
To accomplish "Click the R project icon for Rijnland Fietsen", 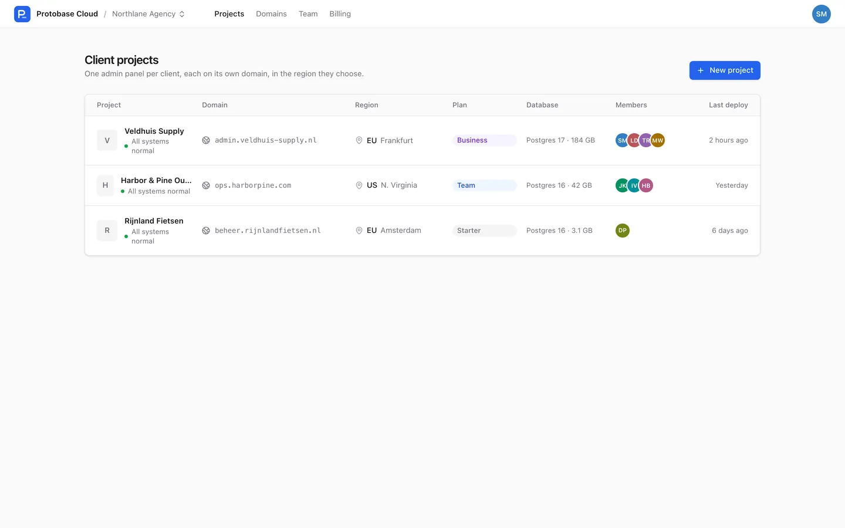I will 107,231.
